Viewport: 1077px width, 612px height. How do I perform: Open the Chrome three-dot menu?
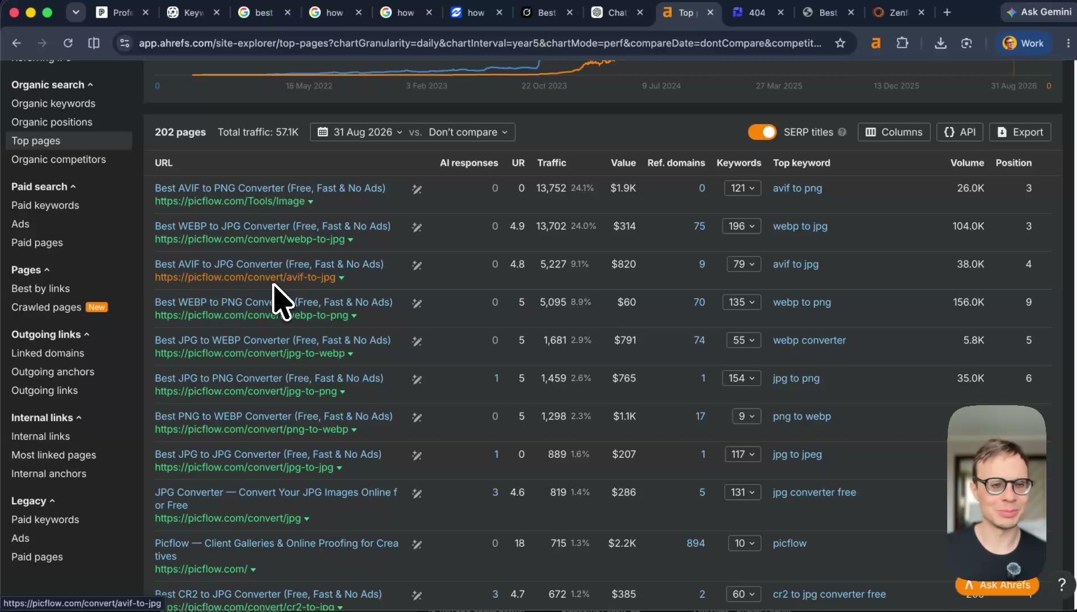(1068, 43)
